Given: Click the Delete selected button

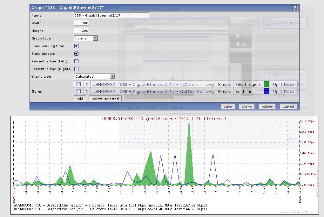Looking at the screenshot, I should 105,99.
